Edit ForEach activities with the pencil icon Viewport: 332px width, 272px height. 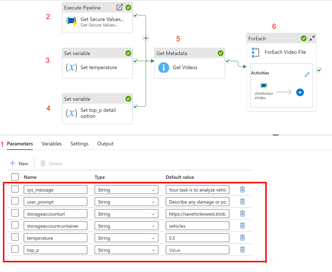(307, 74)
